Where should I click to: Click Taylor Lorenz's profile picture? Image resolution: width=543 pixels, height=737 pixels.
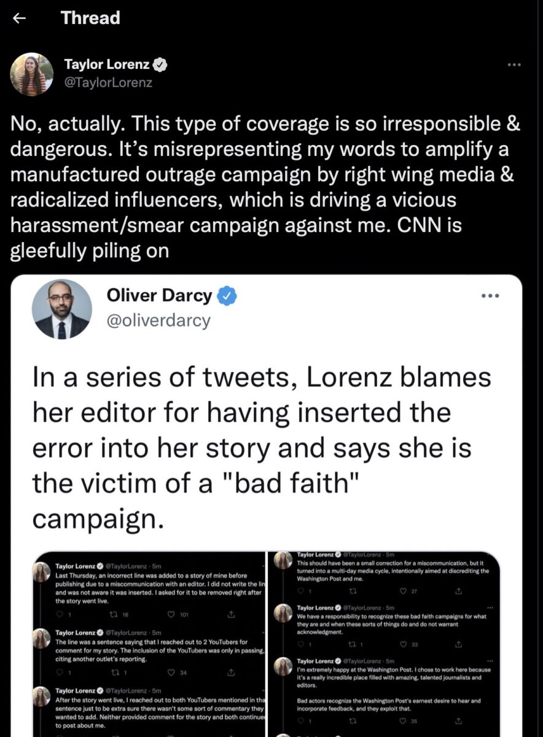point(32,72)
